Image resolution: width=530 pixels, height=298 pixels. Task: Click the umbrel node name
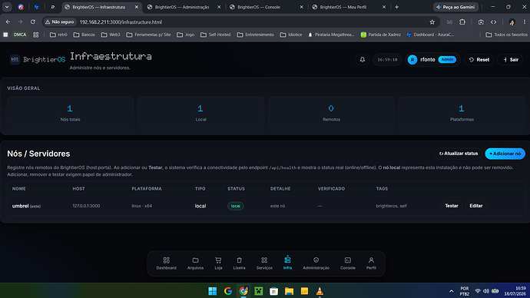(x=20, y=206)
